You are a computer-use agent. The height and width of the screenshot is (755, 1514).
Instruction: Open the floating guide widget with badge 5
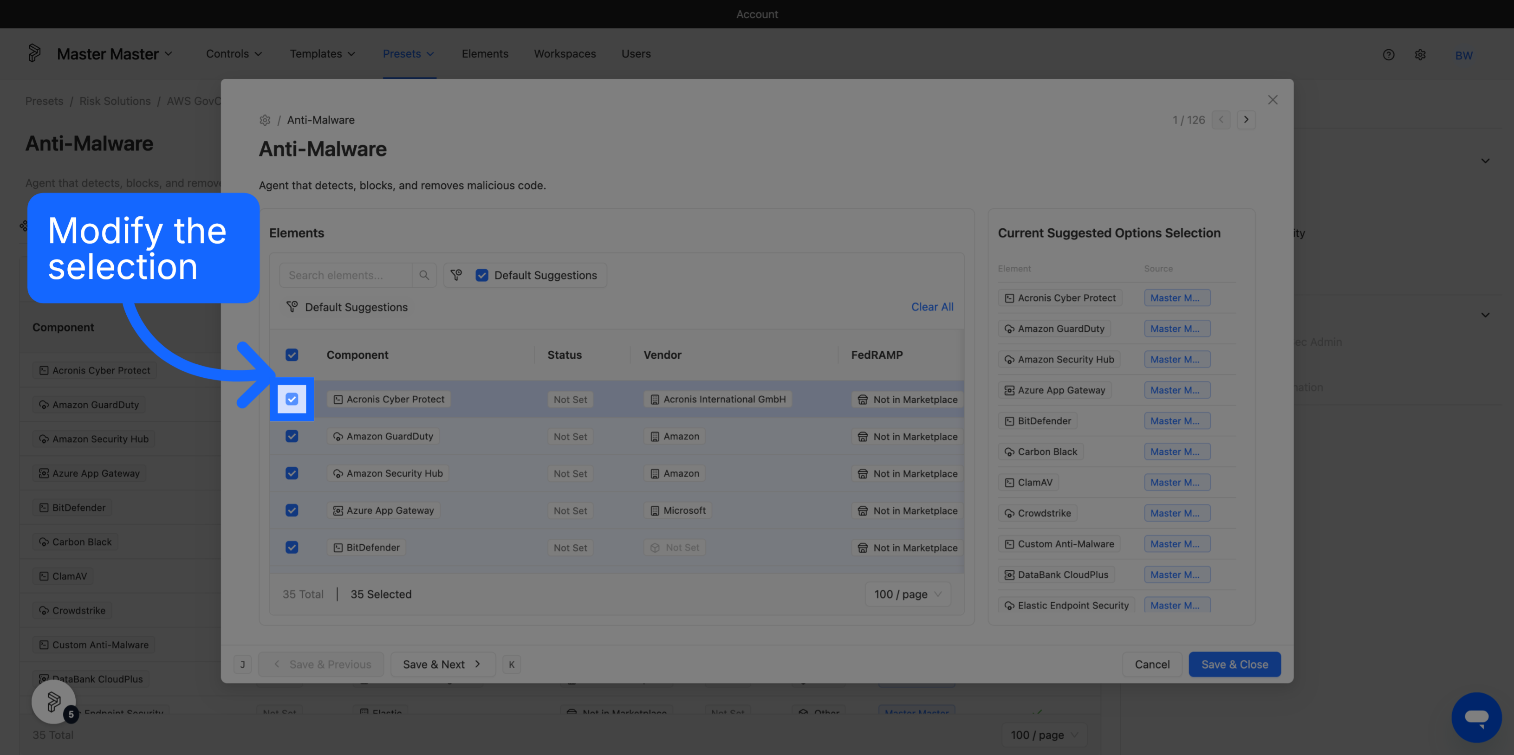coord(53,702)
